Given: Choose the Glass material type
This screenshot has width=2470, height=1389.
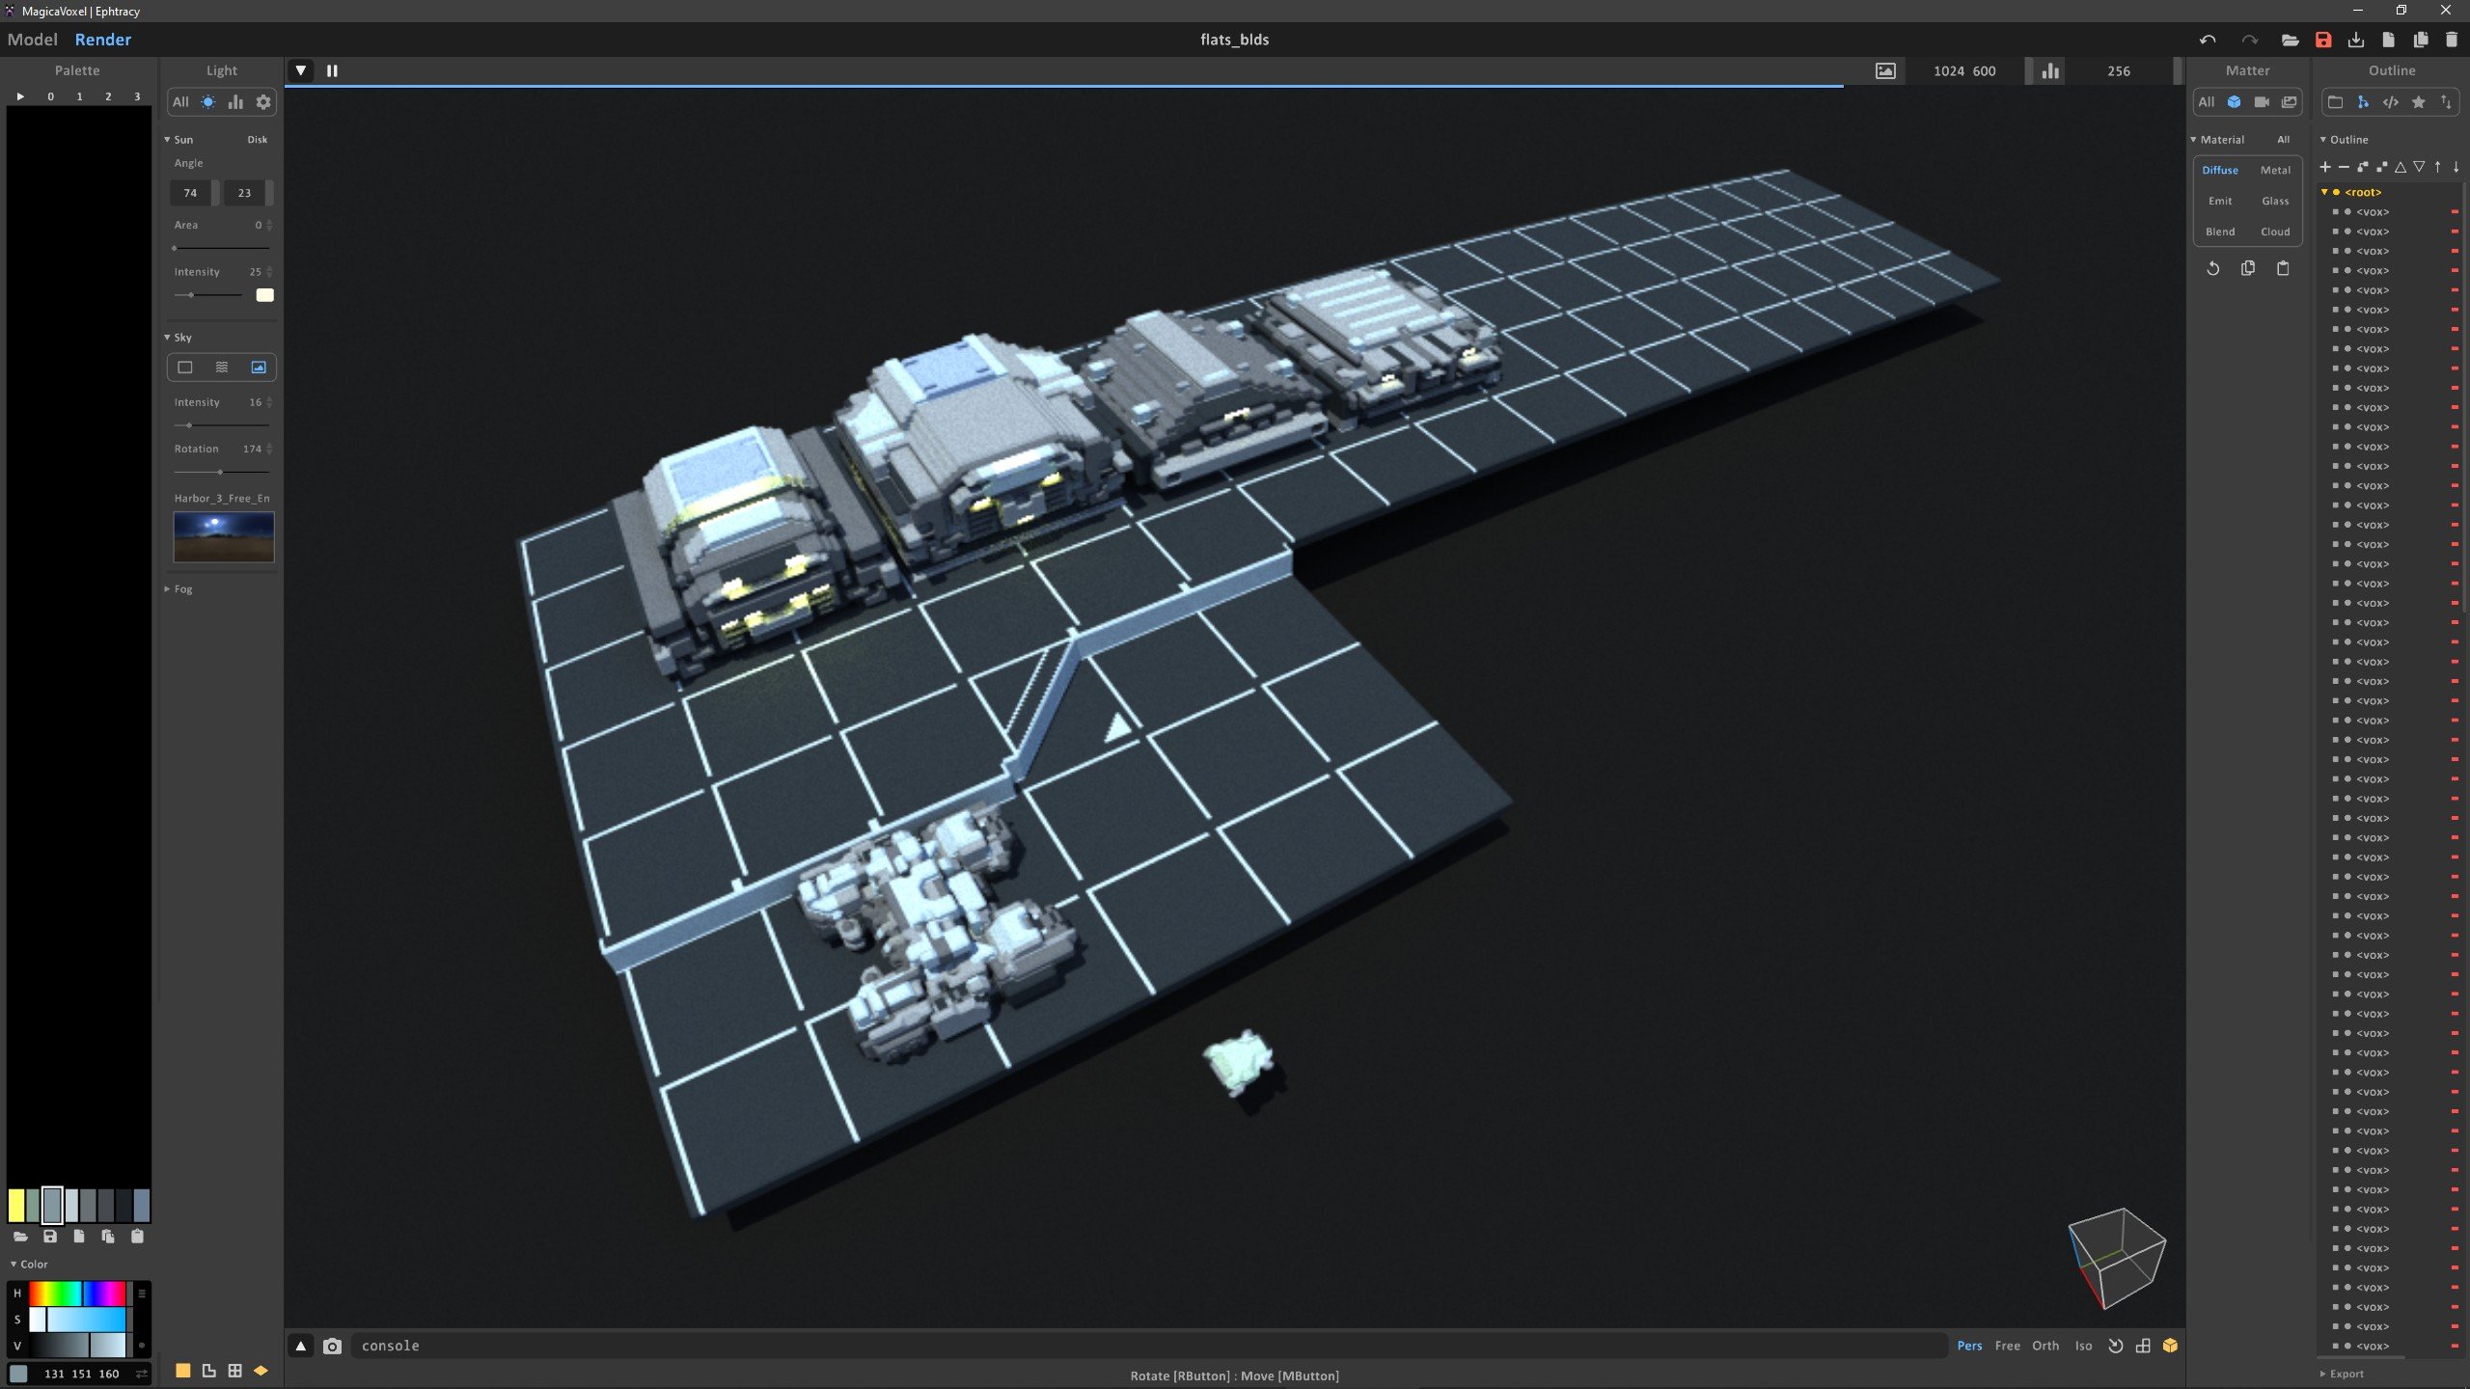Looking at the screenshot, I should 2275,201.
